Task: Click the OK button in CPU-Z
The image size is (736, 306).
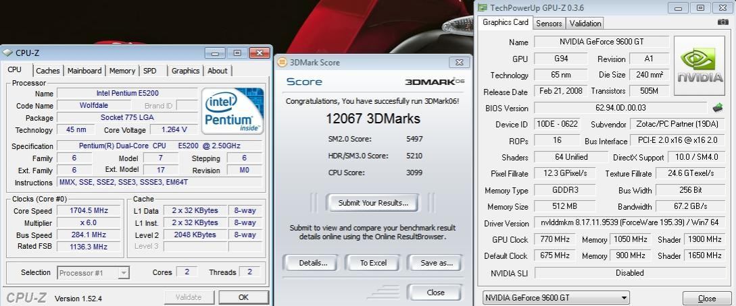Action: [243, 297]
